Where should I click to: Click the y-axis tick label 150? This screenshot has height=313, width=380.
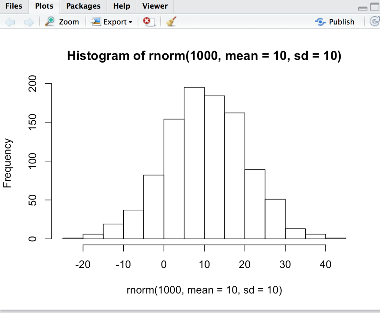pos(32,122)
